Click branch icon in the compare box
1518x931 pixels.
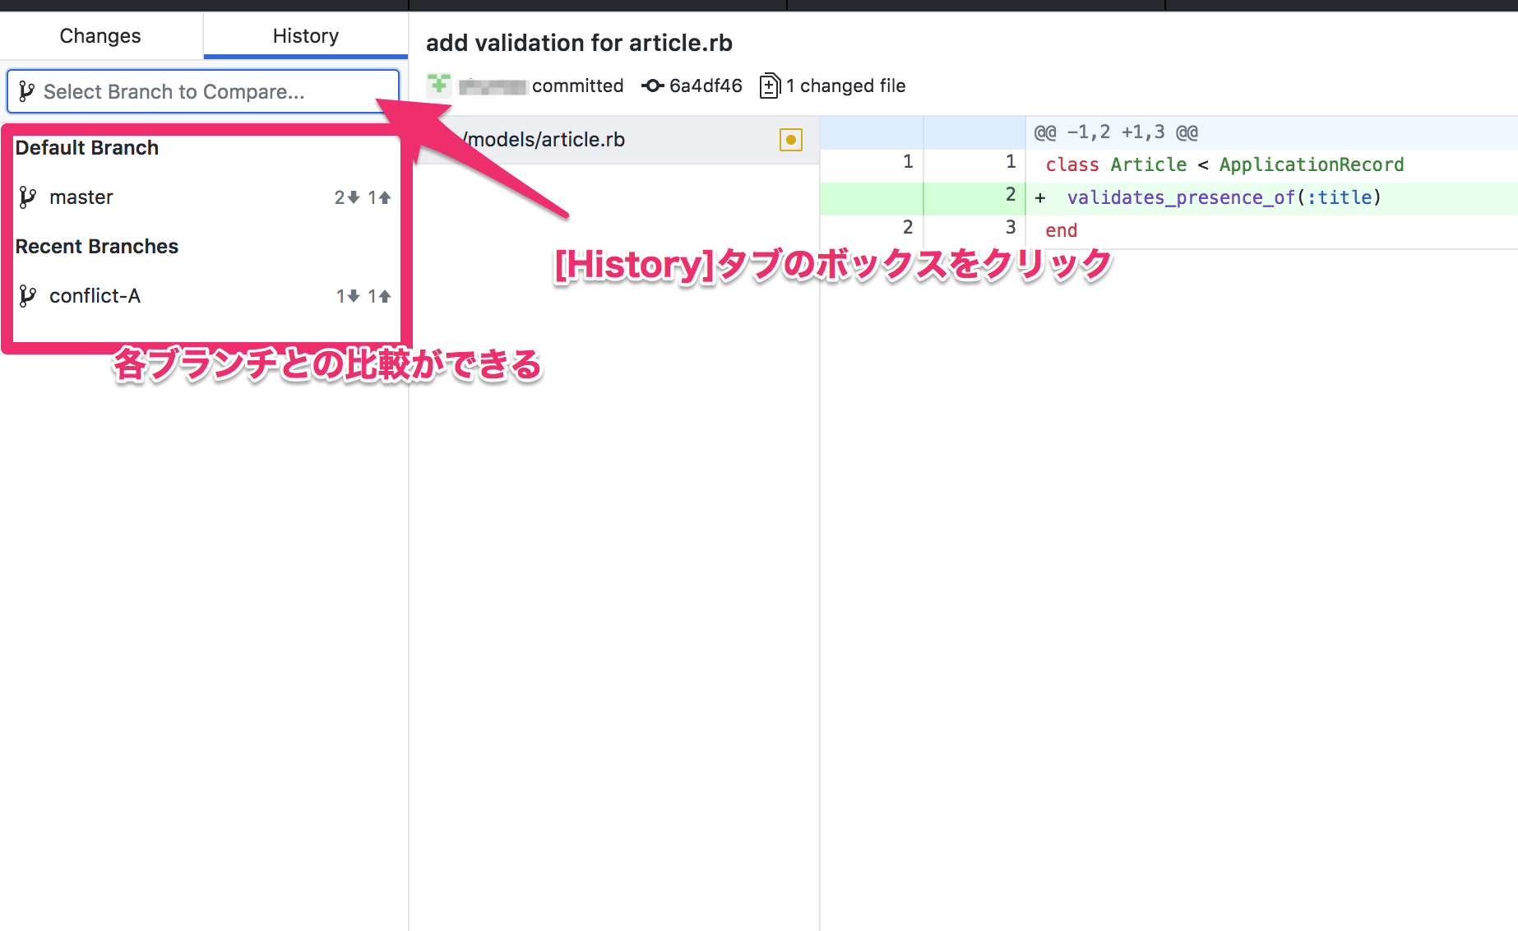(26, 91)
